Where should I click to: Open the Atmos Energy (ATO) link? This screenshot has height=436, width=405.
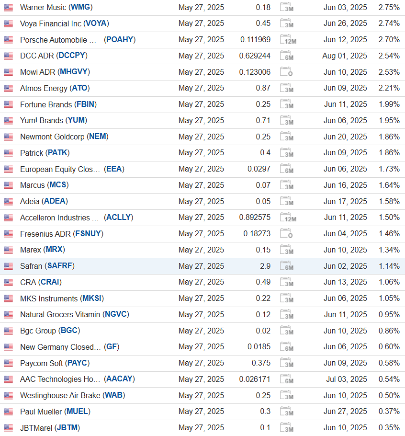55,88
